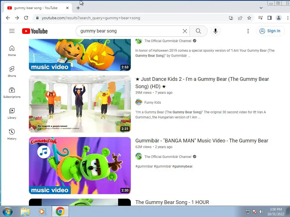Open Library in the sidebar
The width and height of the screenshot is (290, 217).
12,114
